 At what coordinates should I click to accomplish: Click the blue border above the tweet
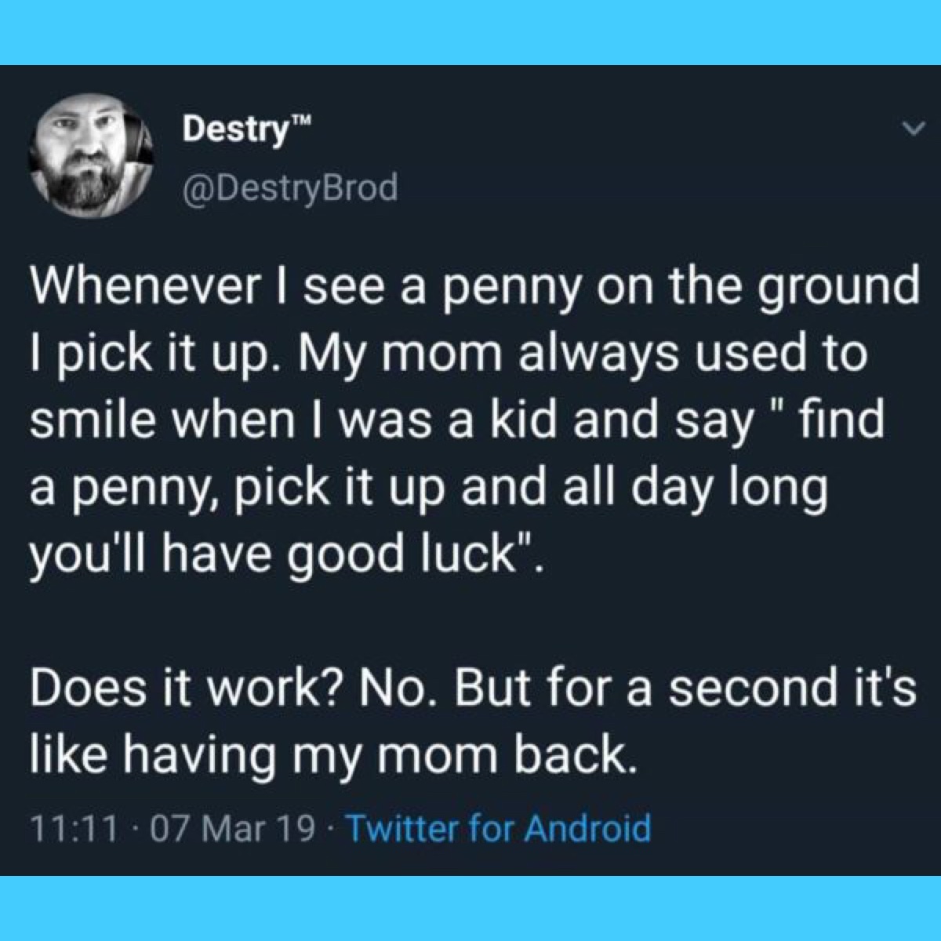click(470, 31)
